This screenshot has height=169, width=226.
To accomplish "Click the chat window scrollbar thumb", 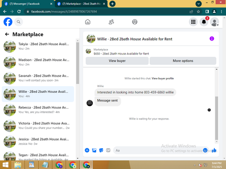I will [217, 118].
